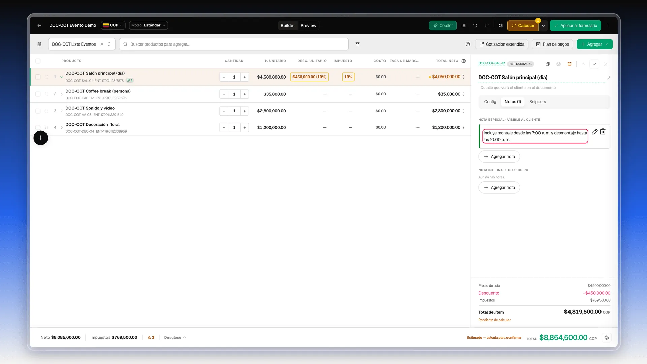This screenshot has width=647, height=364.
Task: Go back using the left arrow icon
Action: tap(39, 25)
